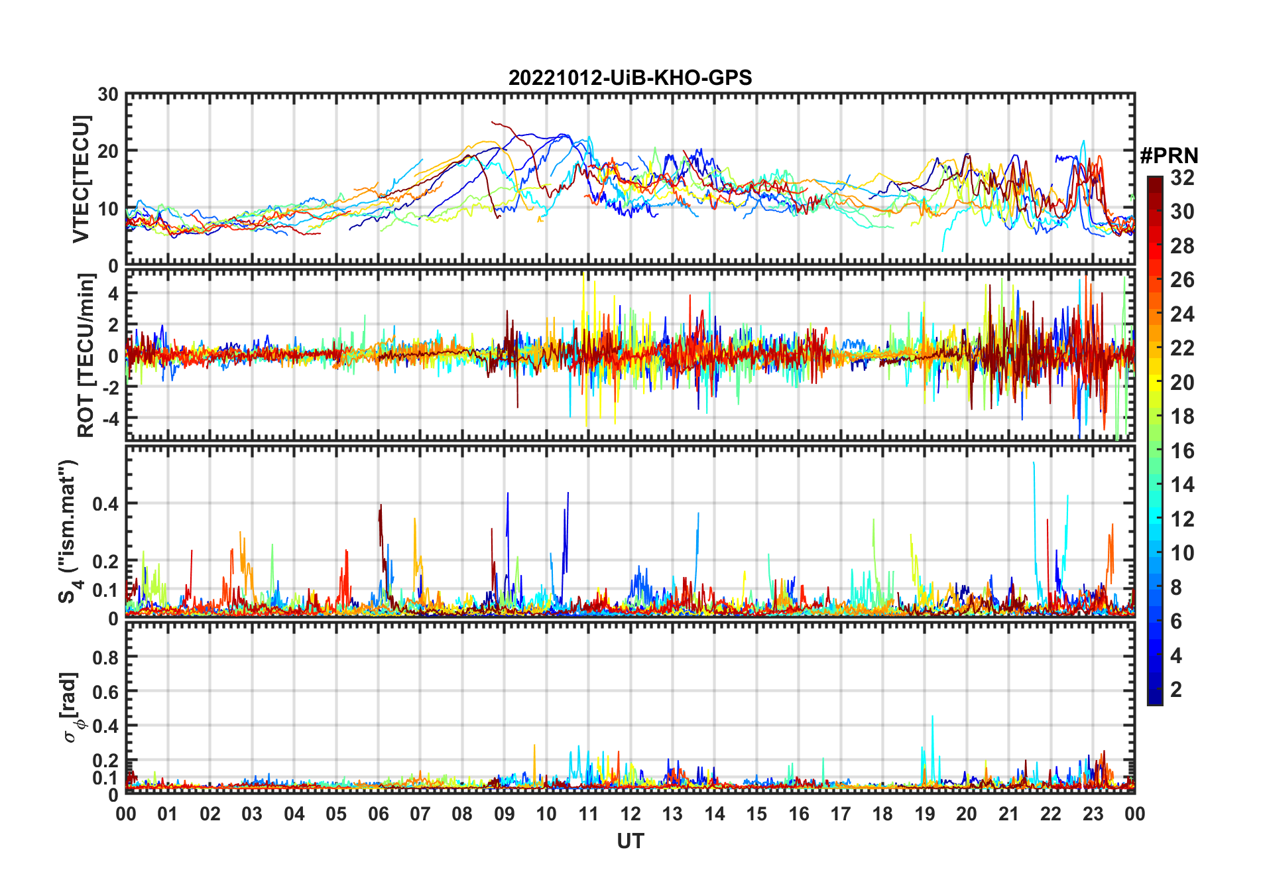Click the PRN colorbar gradient strip
Screen dimensions: 1261x882
(x=1154, y=440)
